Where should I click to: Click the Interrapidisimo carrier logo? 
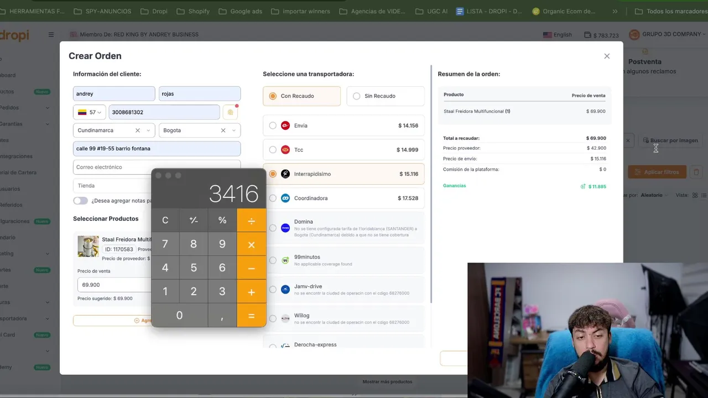tap(285, 174)
